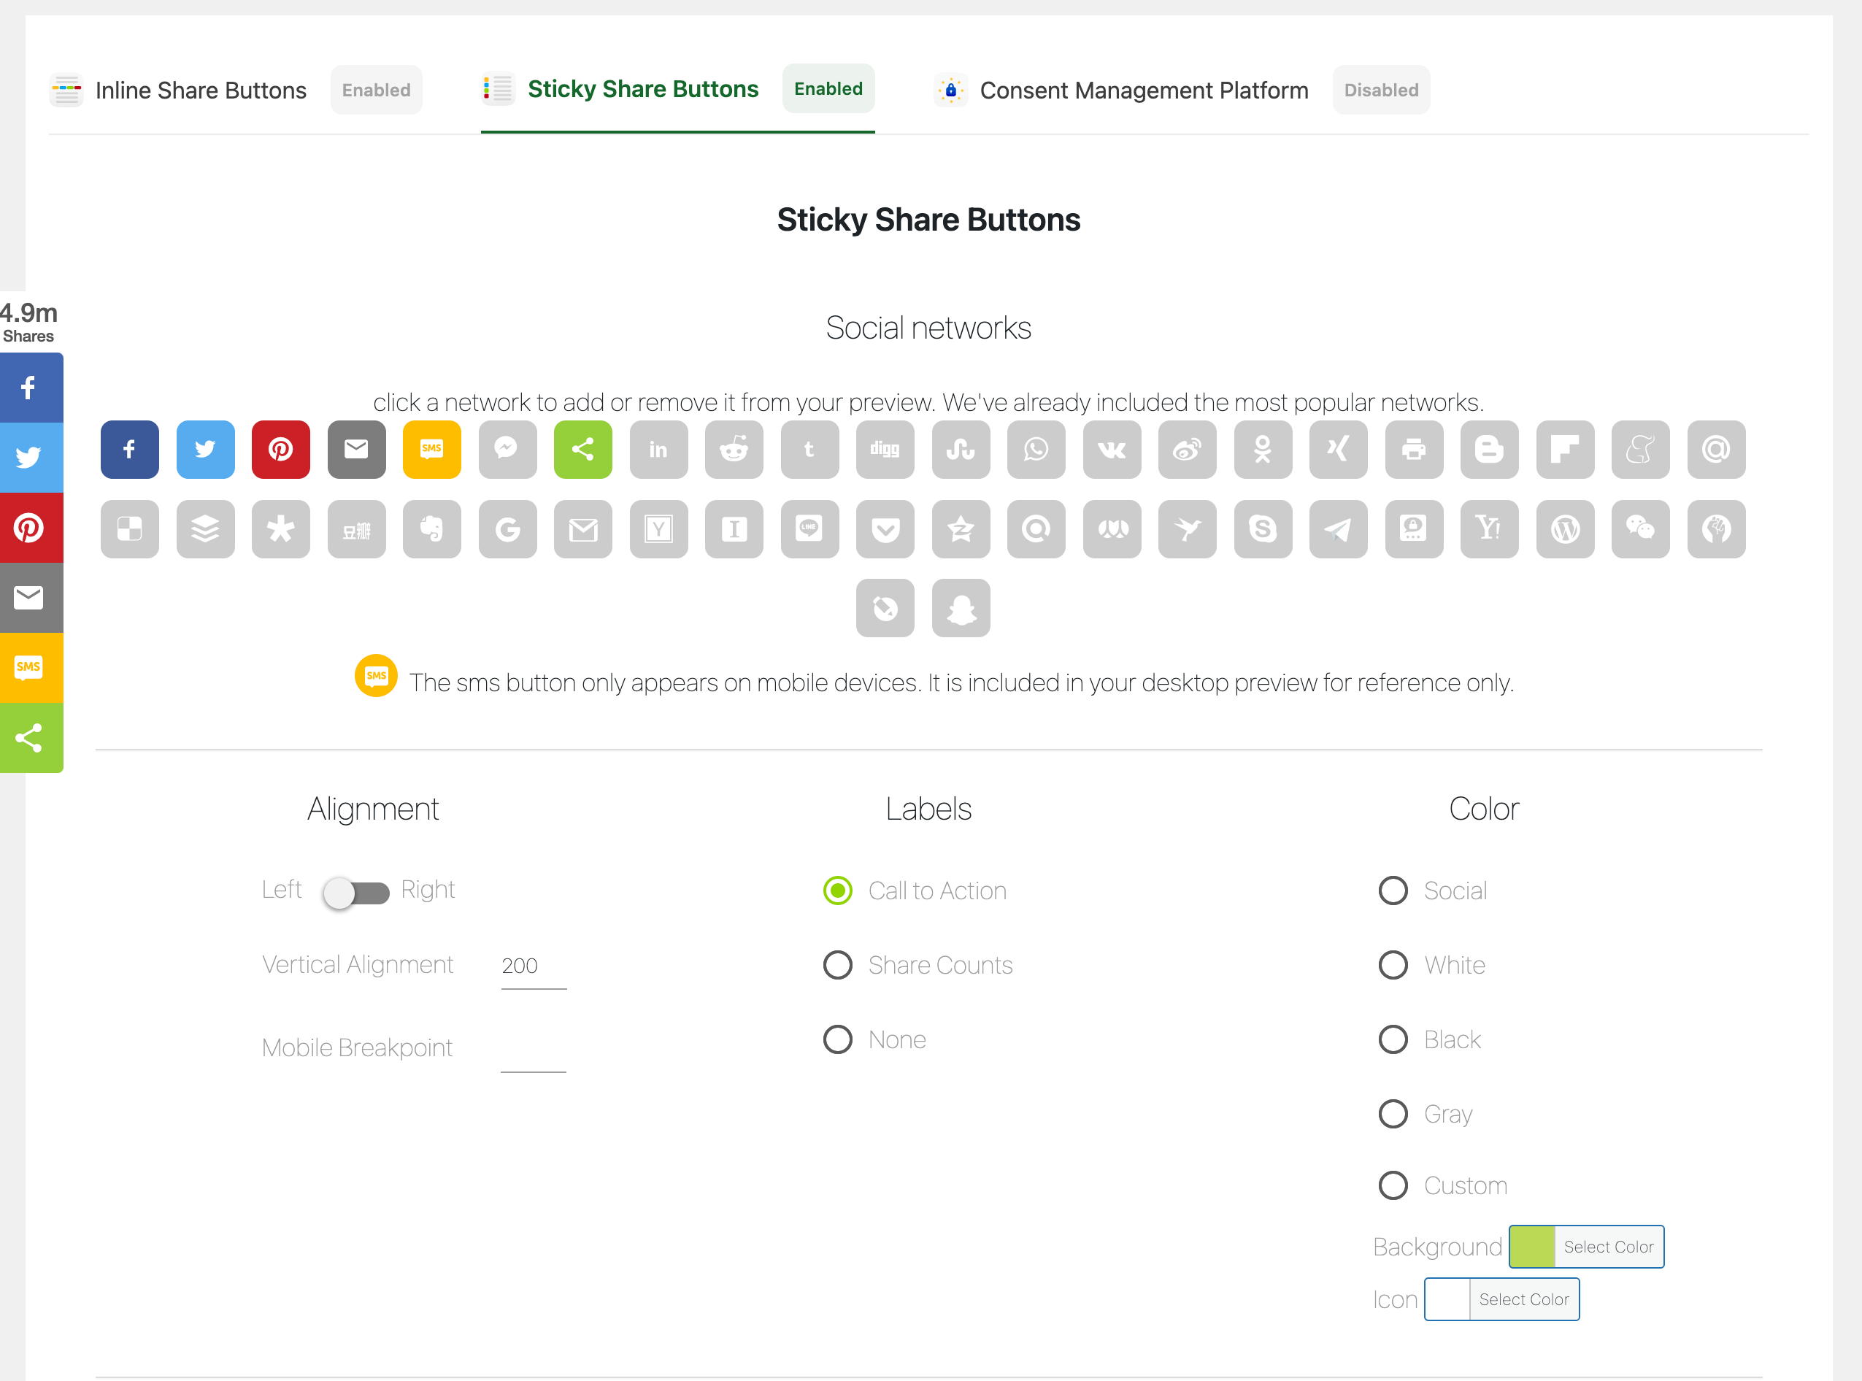
Task: Open the Consent Management Platform tab
Action: click(x=1143, y=91)
